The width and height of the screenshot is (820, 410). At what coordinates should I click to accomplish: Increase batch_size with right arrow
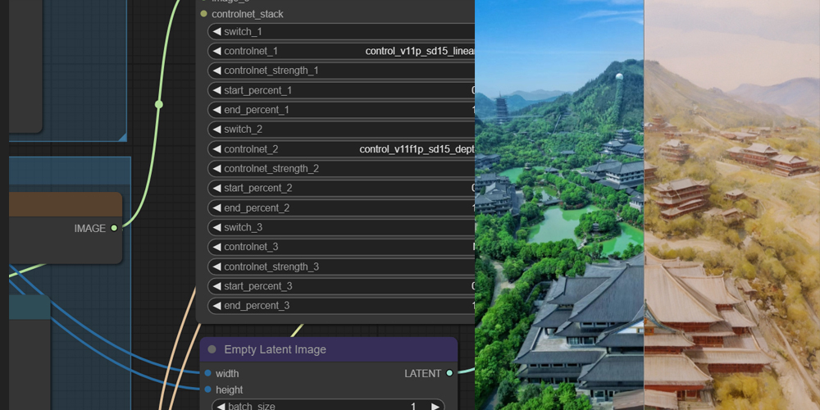(x=435, y=407)
